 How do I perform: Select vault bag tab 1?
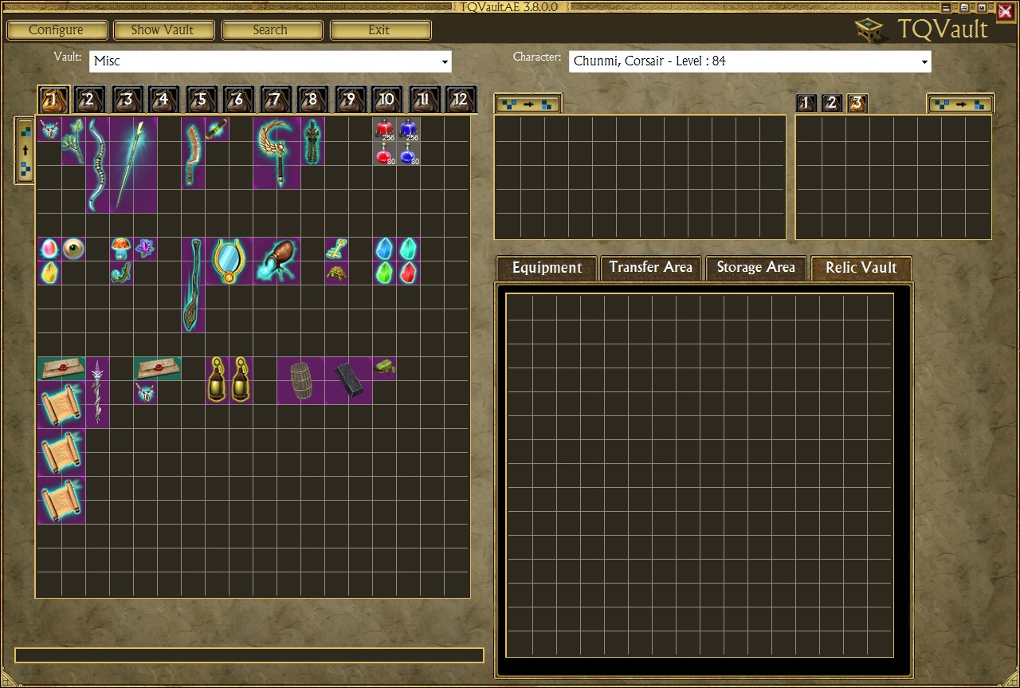point(53,100)
